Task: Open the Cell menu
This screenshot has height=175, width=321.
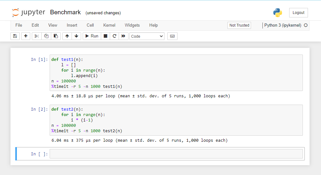Action: tap(90, 25)
